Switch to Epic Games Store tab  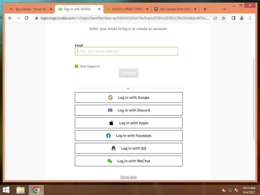(x=175, y=9)
